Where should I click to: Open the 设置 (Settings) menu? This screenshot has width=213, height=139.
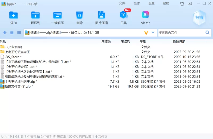[151, 3]
